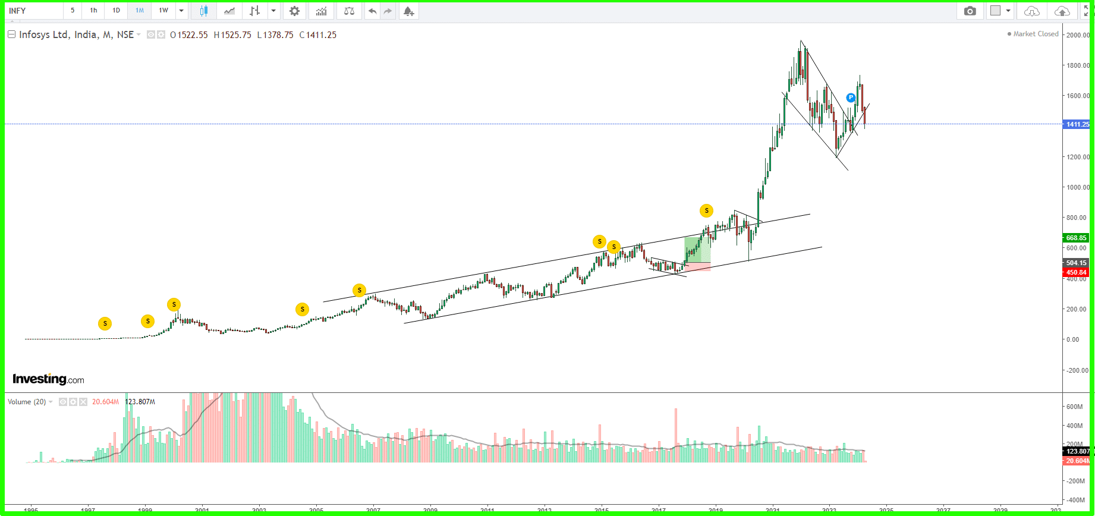The width and height of the screenshot is (1095, 516).
Task: Click the low value L1378.75
Action: pyautogui.click(x=275, y=35)
